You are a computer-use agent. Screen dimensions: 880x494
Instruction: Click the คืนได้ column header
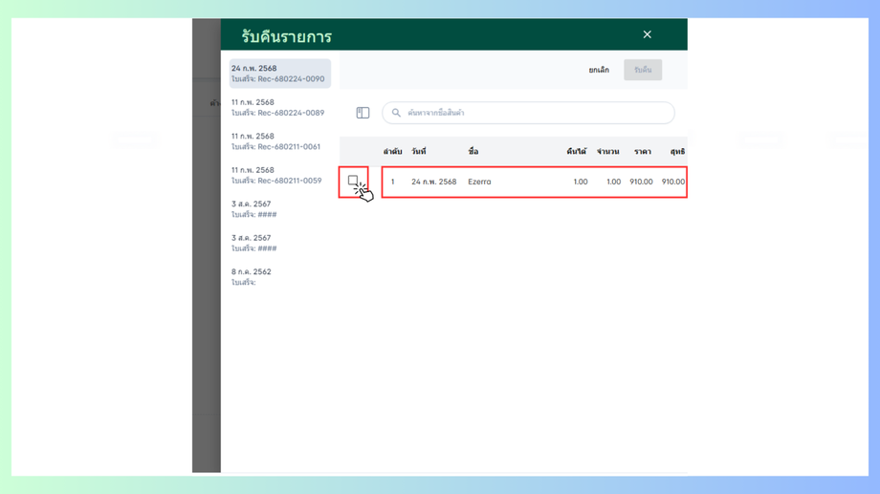coord(577,151)
